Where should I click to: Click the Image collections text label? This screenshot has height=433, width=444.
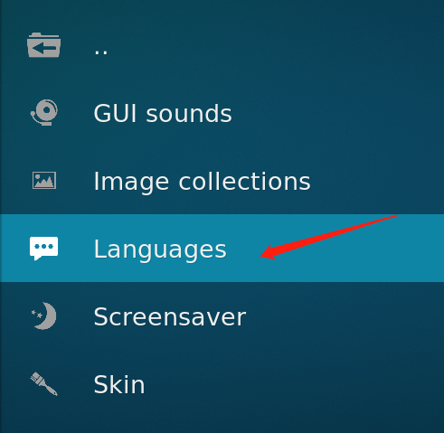pos(202,182)
